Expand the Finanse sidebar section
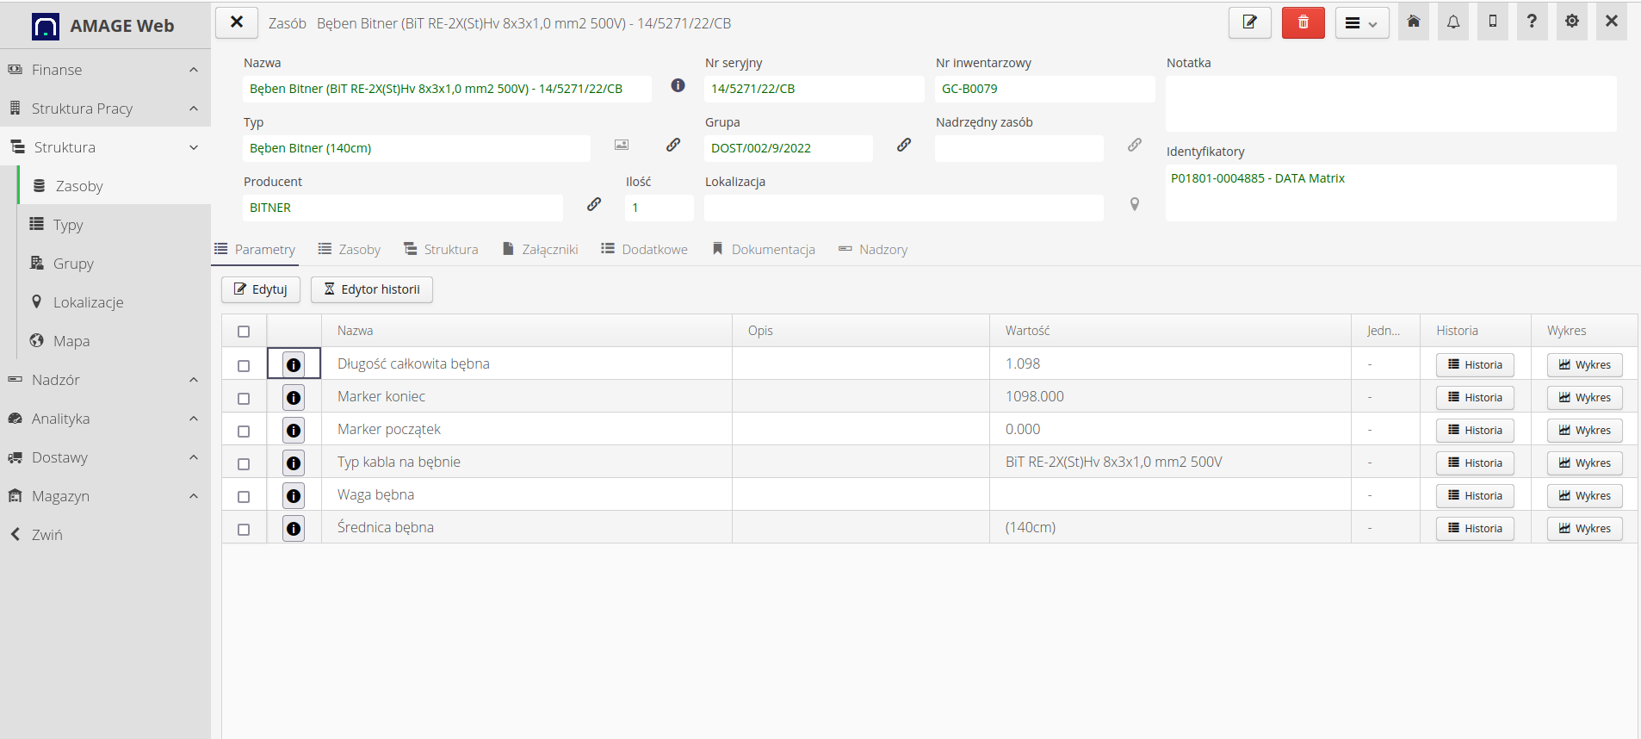The image size is (1641, 739). click(105, 70)
